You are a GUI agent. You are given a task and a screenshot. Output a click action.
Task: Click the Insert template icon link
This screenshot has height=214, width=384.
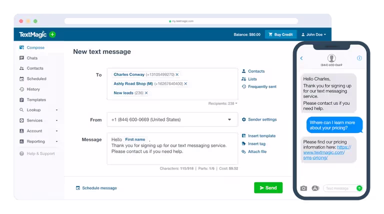258,135
